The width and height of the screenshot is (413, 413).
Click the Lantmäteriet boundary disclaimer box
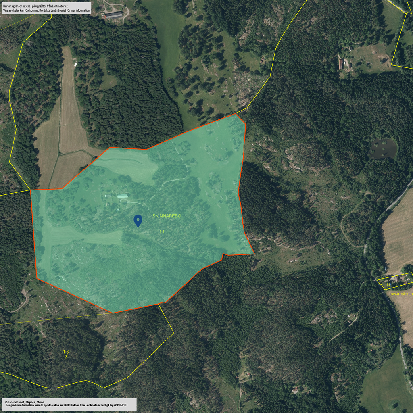click(46, 8)
